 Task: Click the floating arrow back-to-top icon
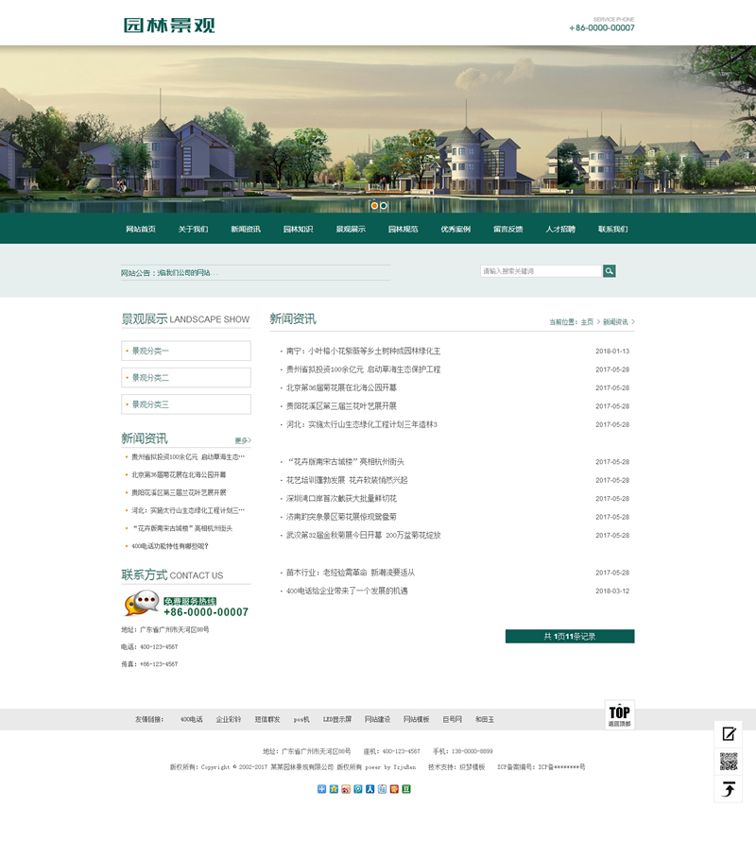click(x=728, y=789)
